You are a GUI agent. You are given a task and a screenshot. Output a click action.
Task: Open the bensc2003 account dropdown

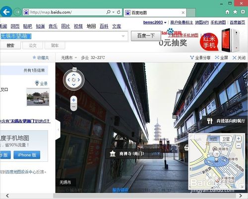pos(155,22)
